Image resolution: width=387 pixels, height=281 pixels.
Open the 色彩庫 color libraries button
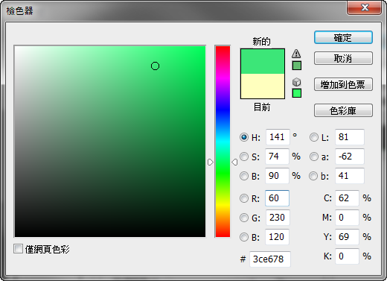point(343,110)
